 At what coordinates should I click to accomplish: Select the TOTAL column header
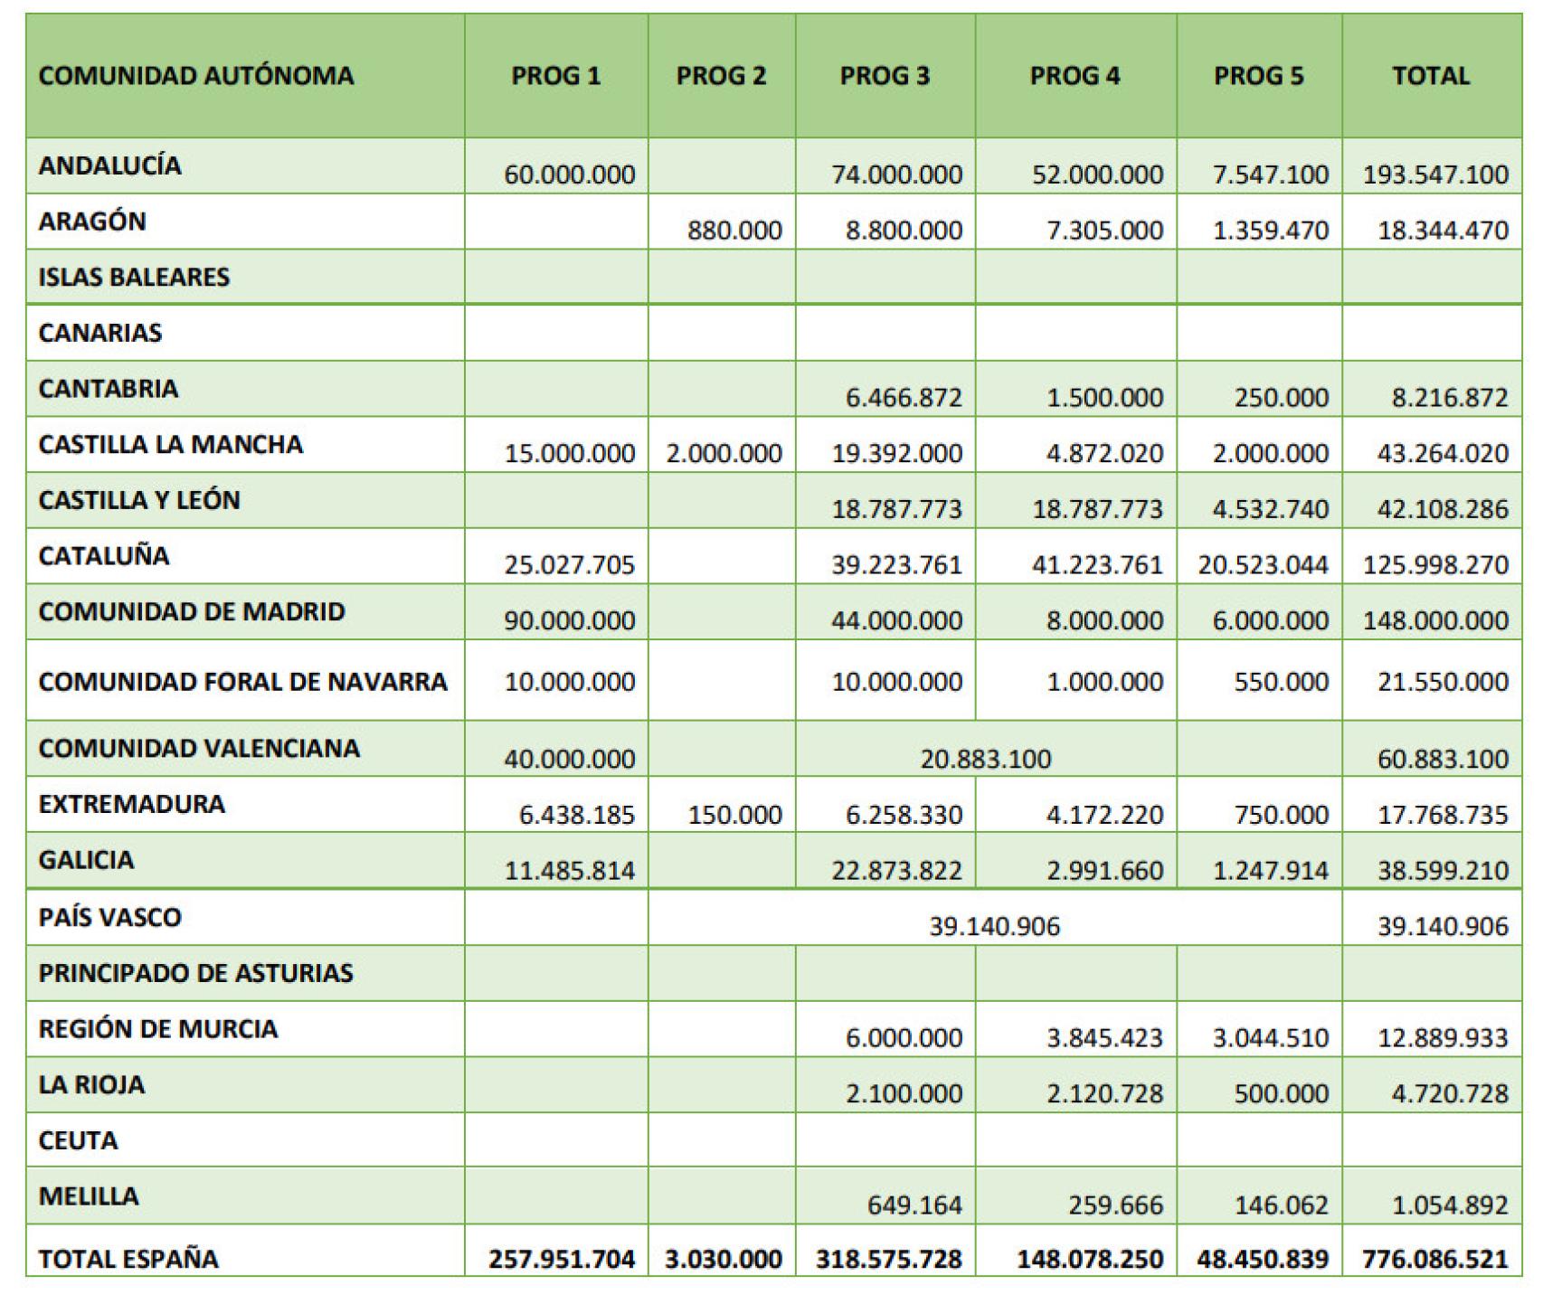(x=1431, y=76)
